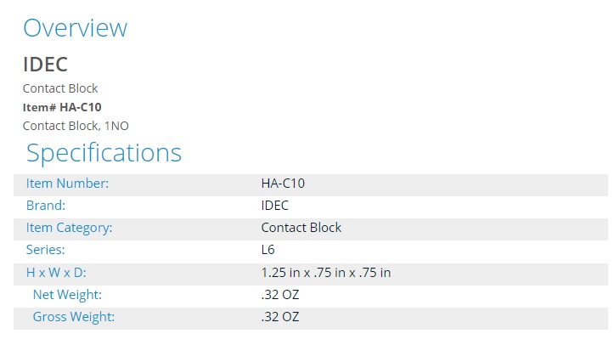Click the Series label
This screenshot has height=345, width=614.
[45, 250]
